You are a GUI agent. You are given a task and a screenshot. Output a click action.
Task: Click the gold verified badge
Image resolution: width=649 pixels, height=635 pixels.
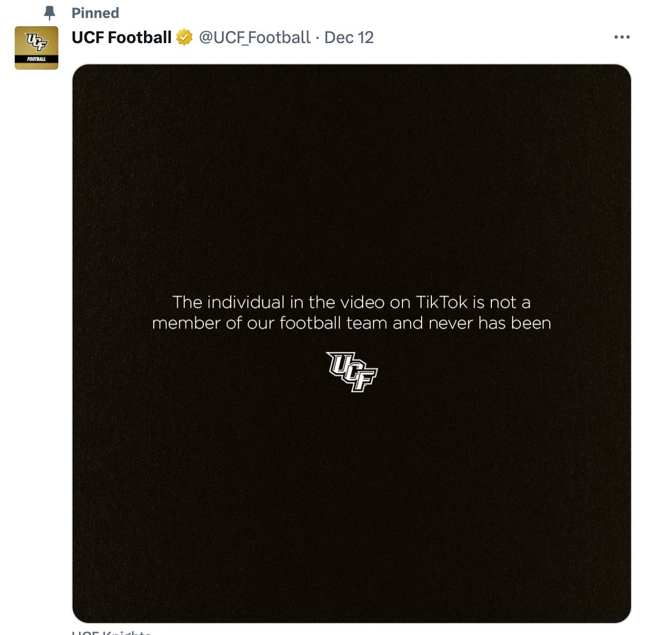point(184,38)
